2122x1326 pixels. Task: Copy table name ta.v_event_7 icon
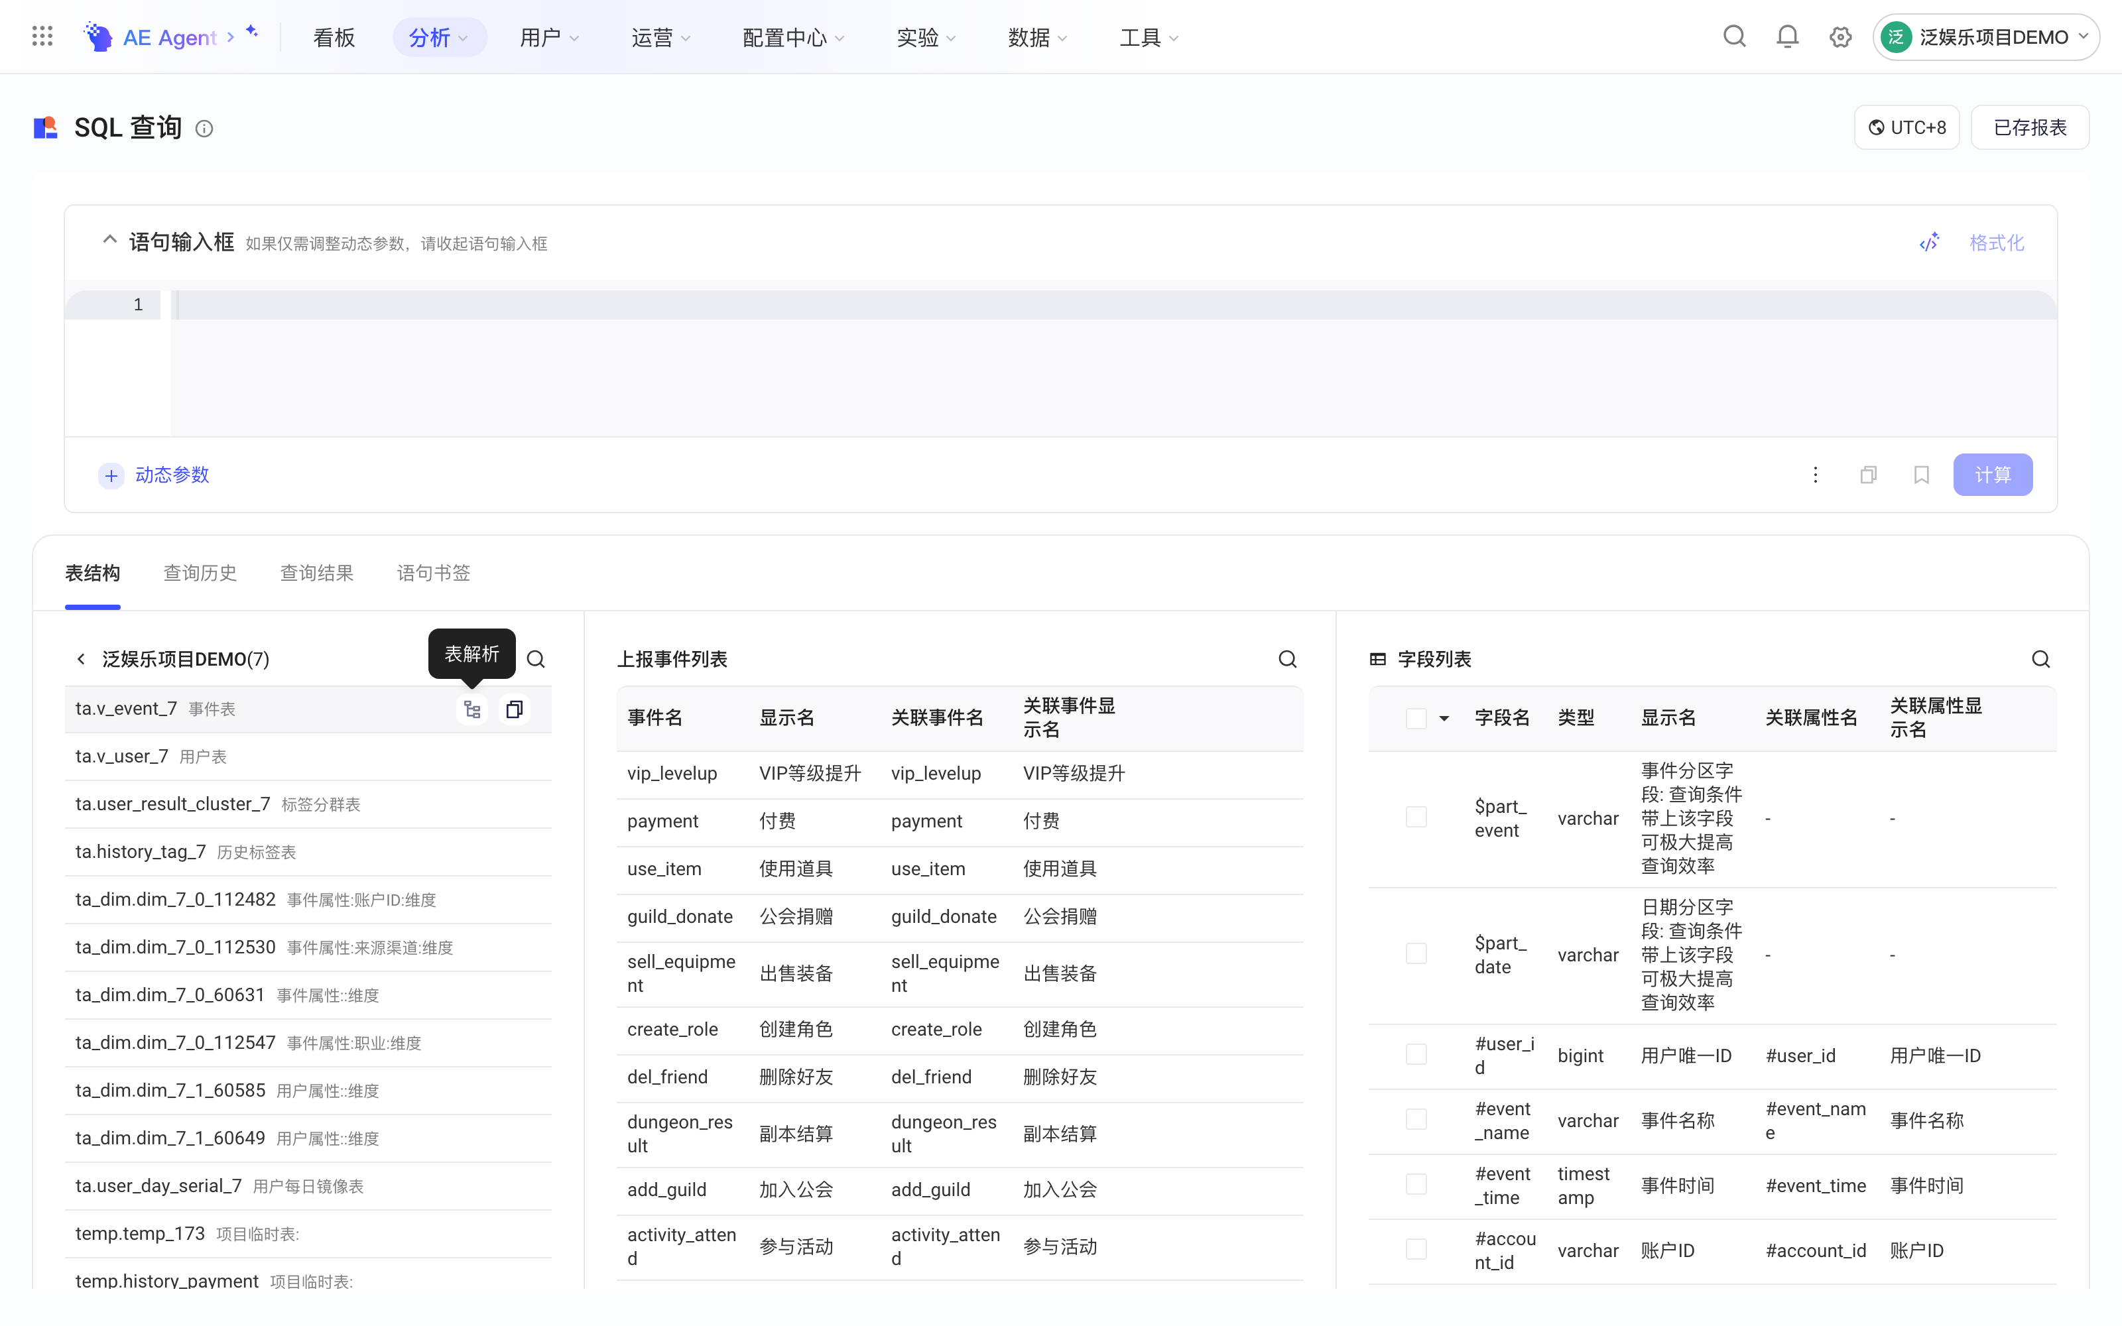(515, 709)
